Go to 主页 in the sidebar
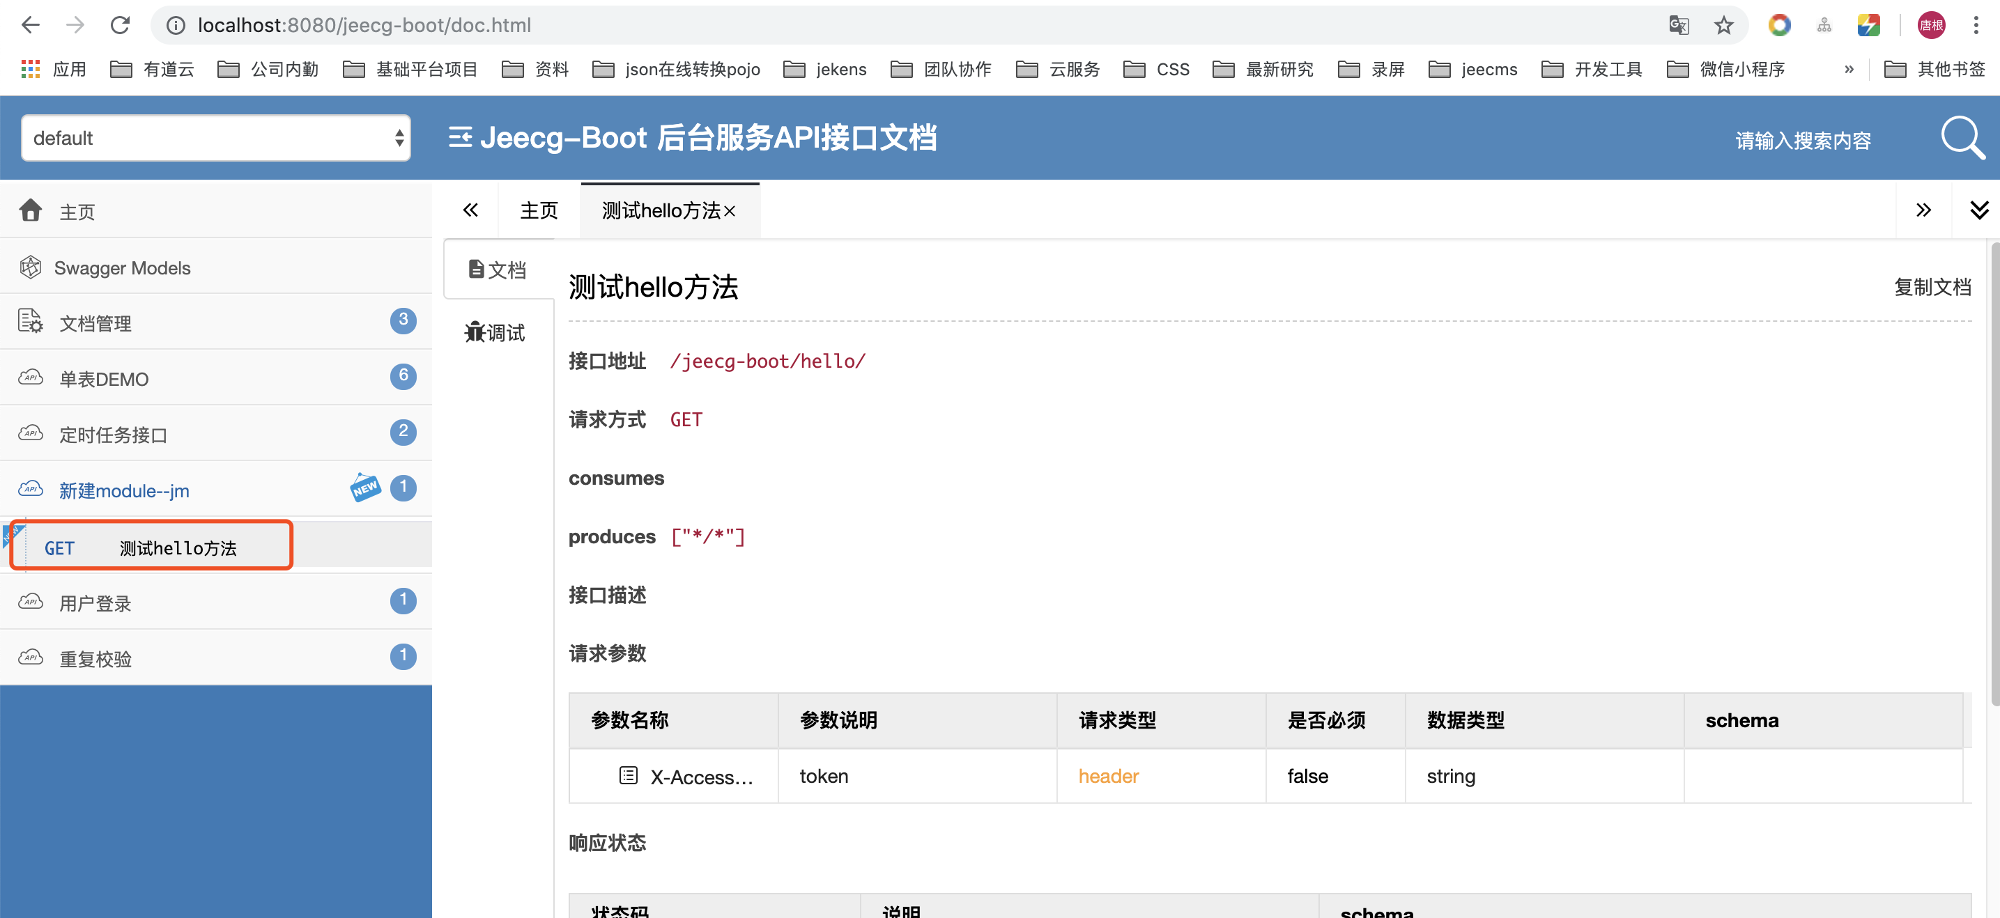Image resolution: width=2000 pixels, height=918 pixels. pos(216,211)
